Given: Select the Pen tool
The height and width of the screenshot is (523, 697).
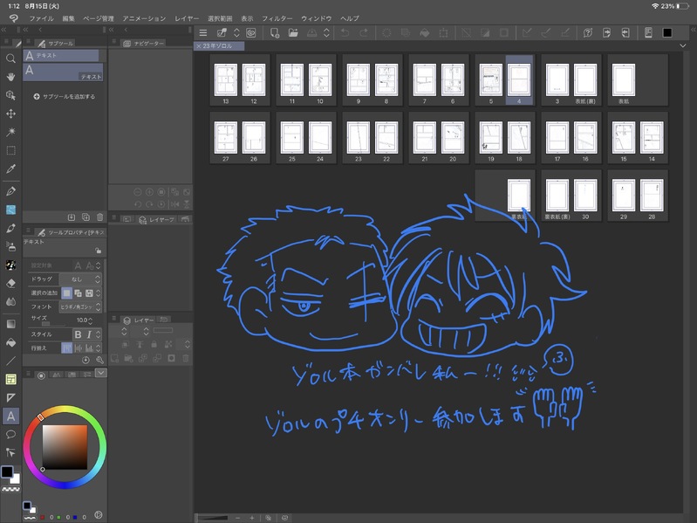Looking at the screenshot, I should pyautogui.click(x=10, y=191).
